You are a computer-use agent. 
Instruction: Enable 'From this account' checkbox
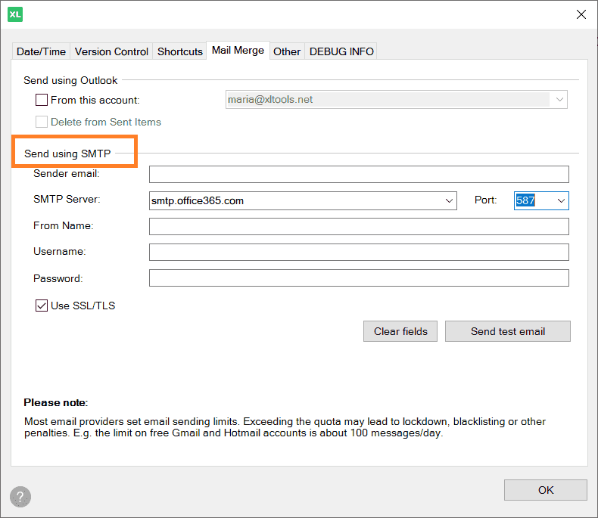pos(42,100)
